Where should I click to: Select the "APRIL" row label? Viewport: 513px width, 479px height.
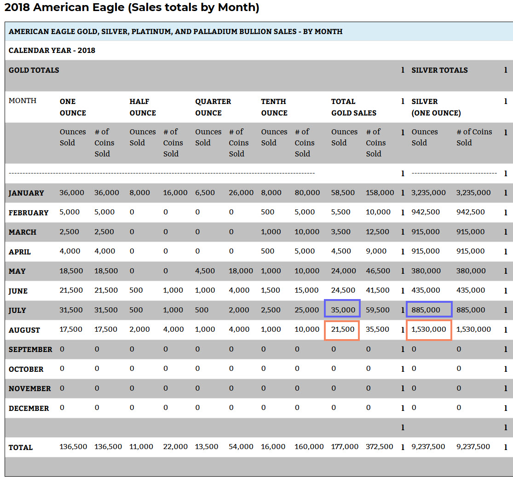pos(20,252)
